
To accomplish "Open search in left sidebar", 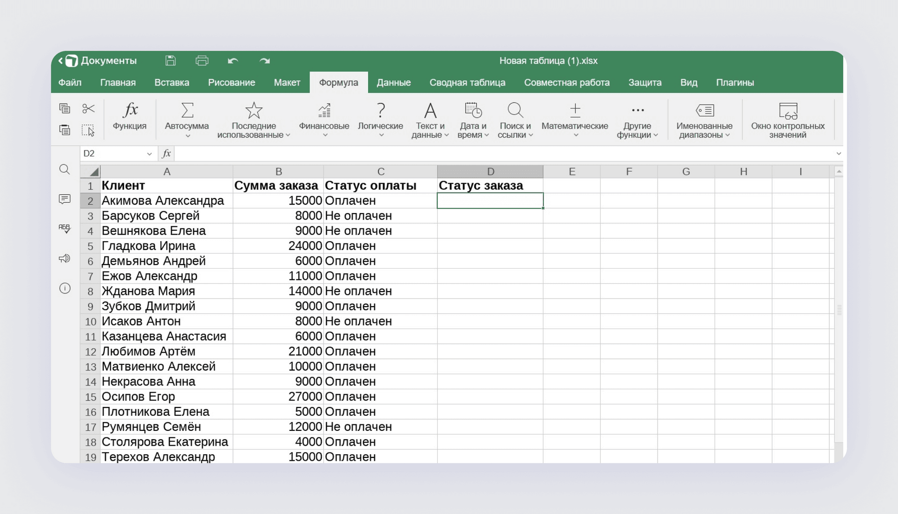I will pyautogui.click(x=65, y=169).
